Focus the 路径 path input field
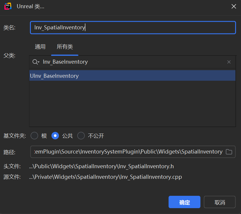The height and width of the screenshot is (214, 241). (x=133, y=152)
